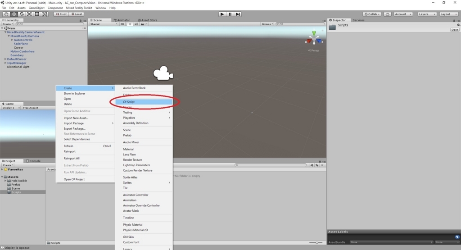Pause the game playback
Screen dimensions: 461x250
230,14
